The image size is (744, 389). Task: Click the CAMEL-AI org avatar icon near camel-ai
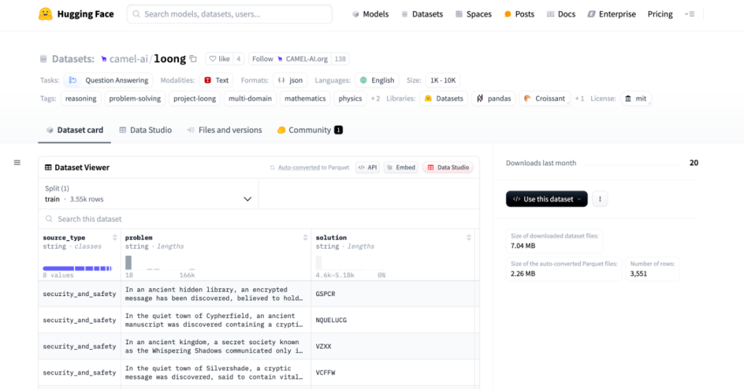coord(104,59)
